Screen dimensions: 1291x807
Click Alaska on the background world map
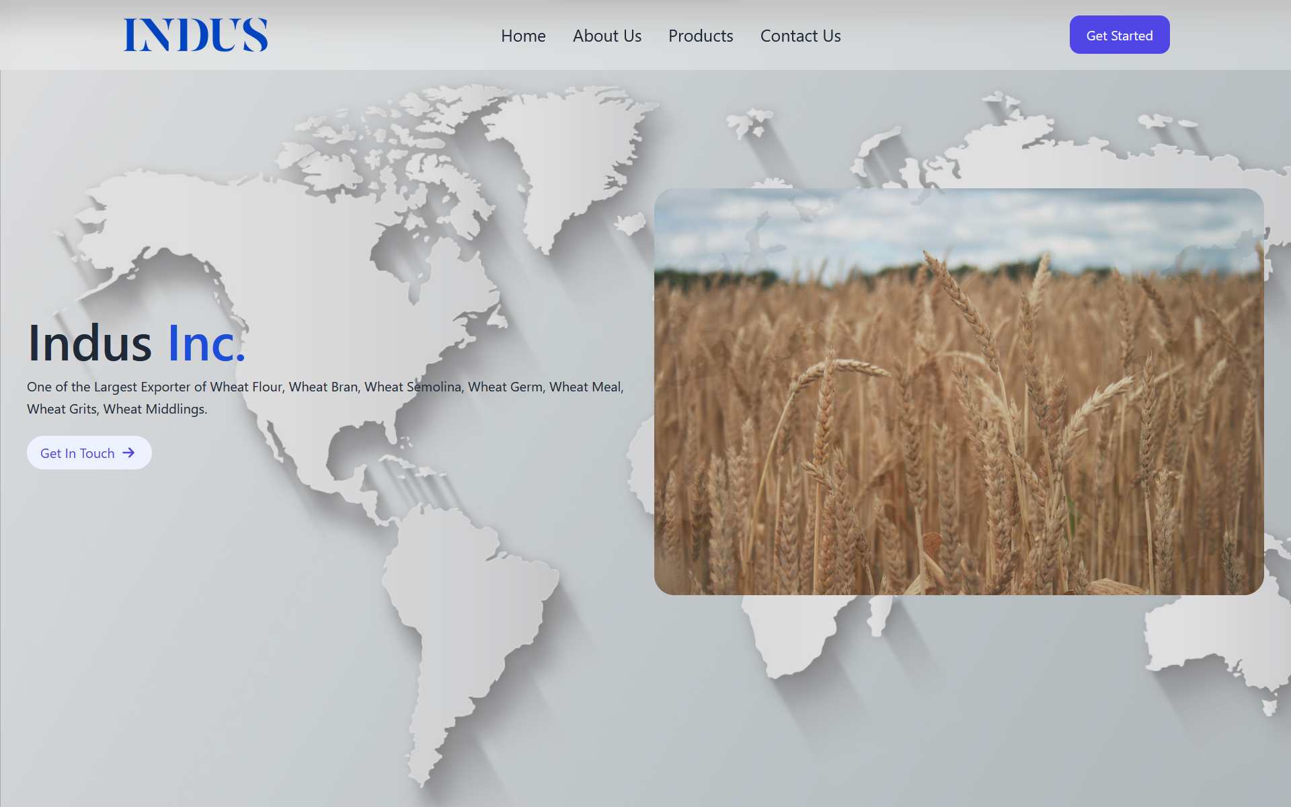tap(134, 215)
